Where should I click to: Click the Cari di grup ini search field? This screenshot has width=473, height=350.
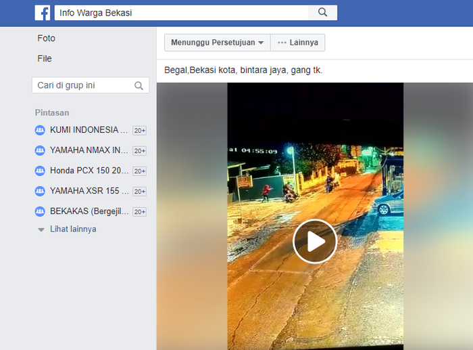81,85
